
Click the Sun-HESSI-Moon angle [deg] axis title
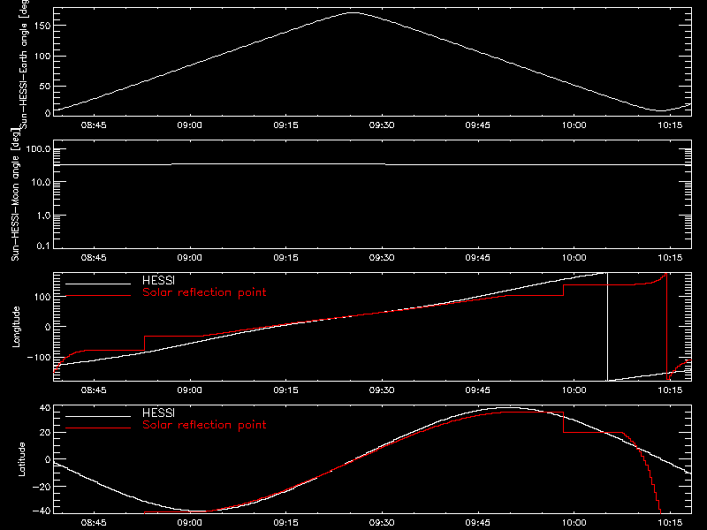(15, 194)
